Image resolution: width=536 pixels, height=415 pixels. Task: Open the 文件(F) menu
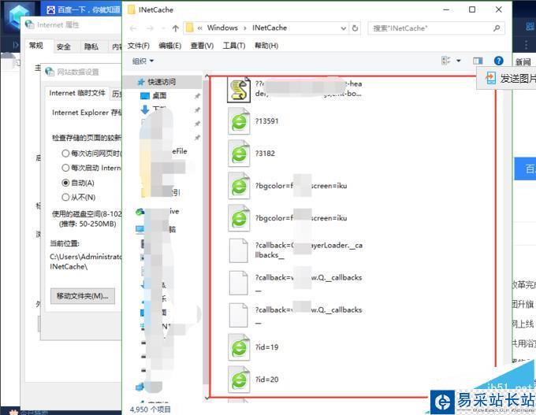(x=139, y=46)
